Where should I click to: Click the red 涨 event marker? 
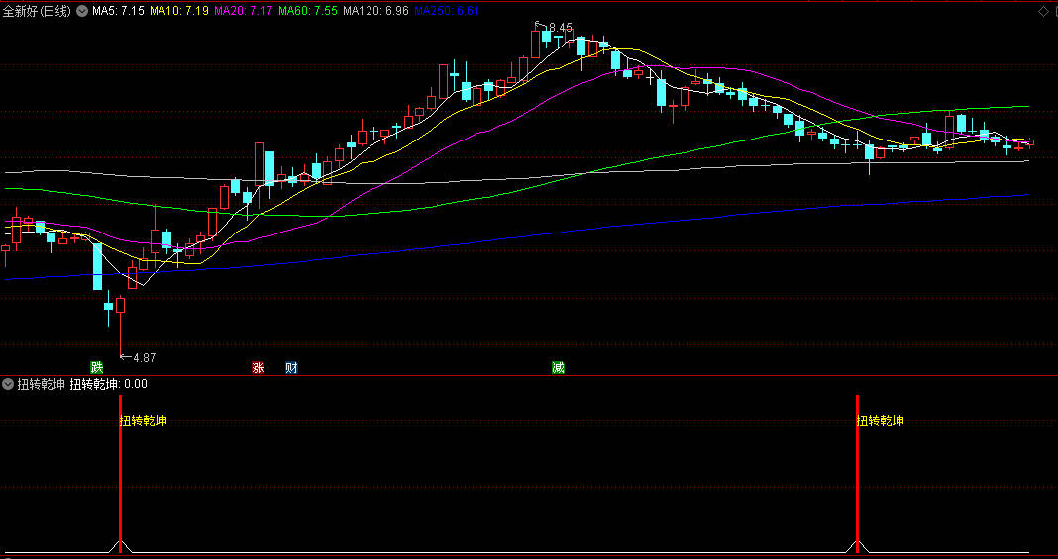(258, 368)
